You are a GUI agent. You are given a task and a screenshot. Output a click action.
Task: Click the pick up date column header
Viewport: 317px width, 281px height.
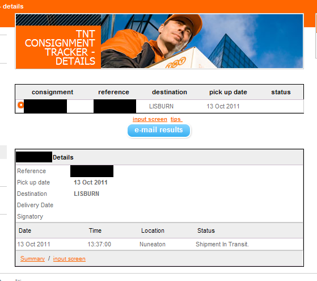(x=228, y=92)
